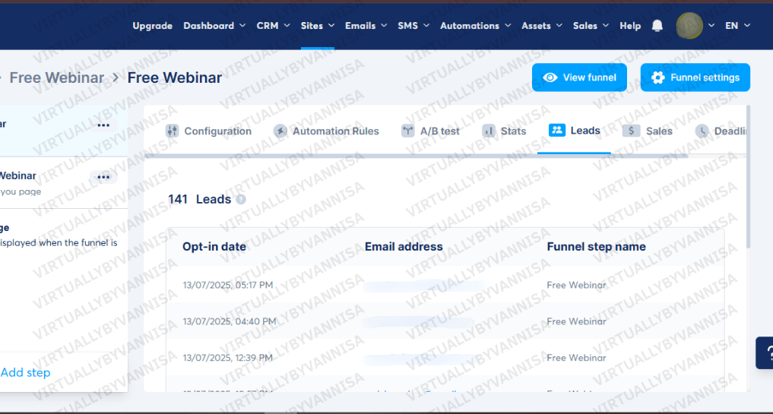Switch to the Stats tab
The image size is (773, 414).
pyautogui.click(x=504, y=131)
